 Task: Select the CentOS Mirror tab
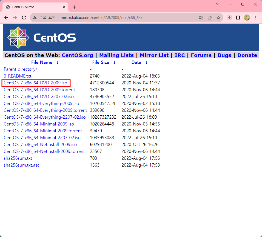[x=35, y=7]
